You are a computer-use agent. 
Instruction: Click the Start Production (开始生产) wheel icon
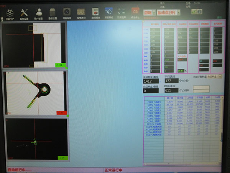click(9, 13)
